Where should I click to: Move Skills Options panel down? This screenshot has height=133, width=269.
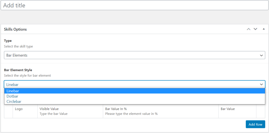pos(255,29)
